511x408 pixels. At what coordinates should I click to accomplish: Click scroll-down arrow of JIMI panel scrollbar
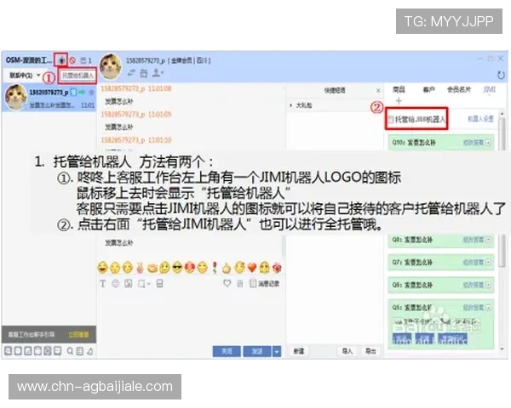click(x=502, y=348)
